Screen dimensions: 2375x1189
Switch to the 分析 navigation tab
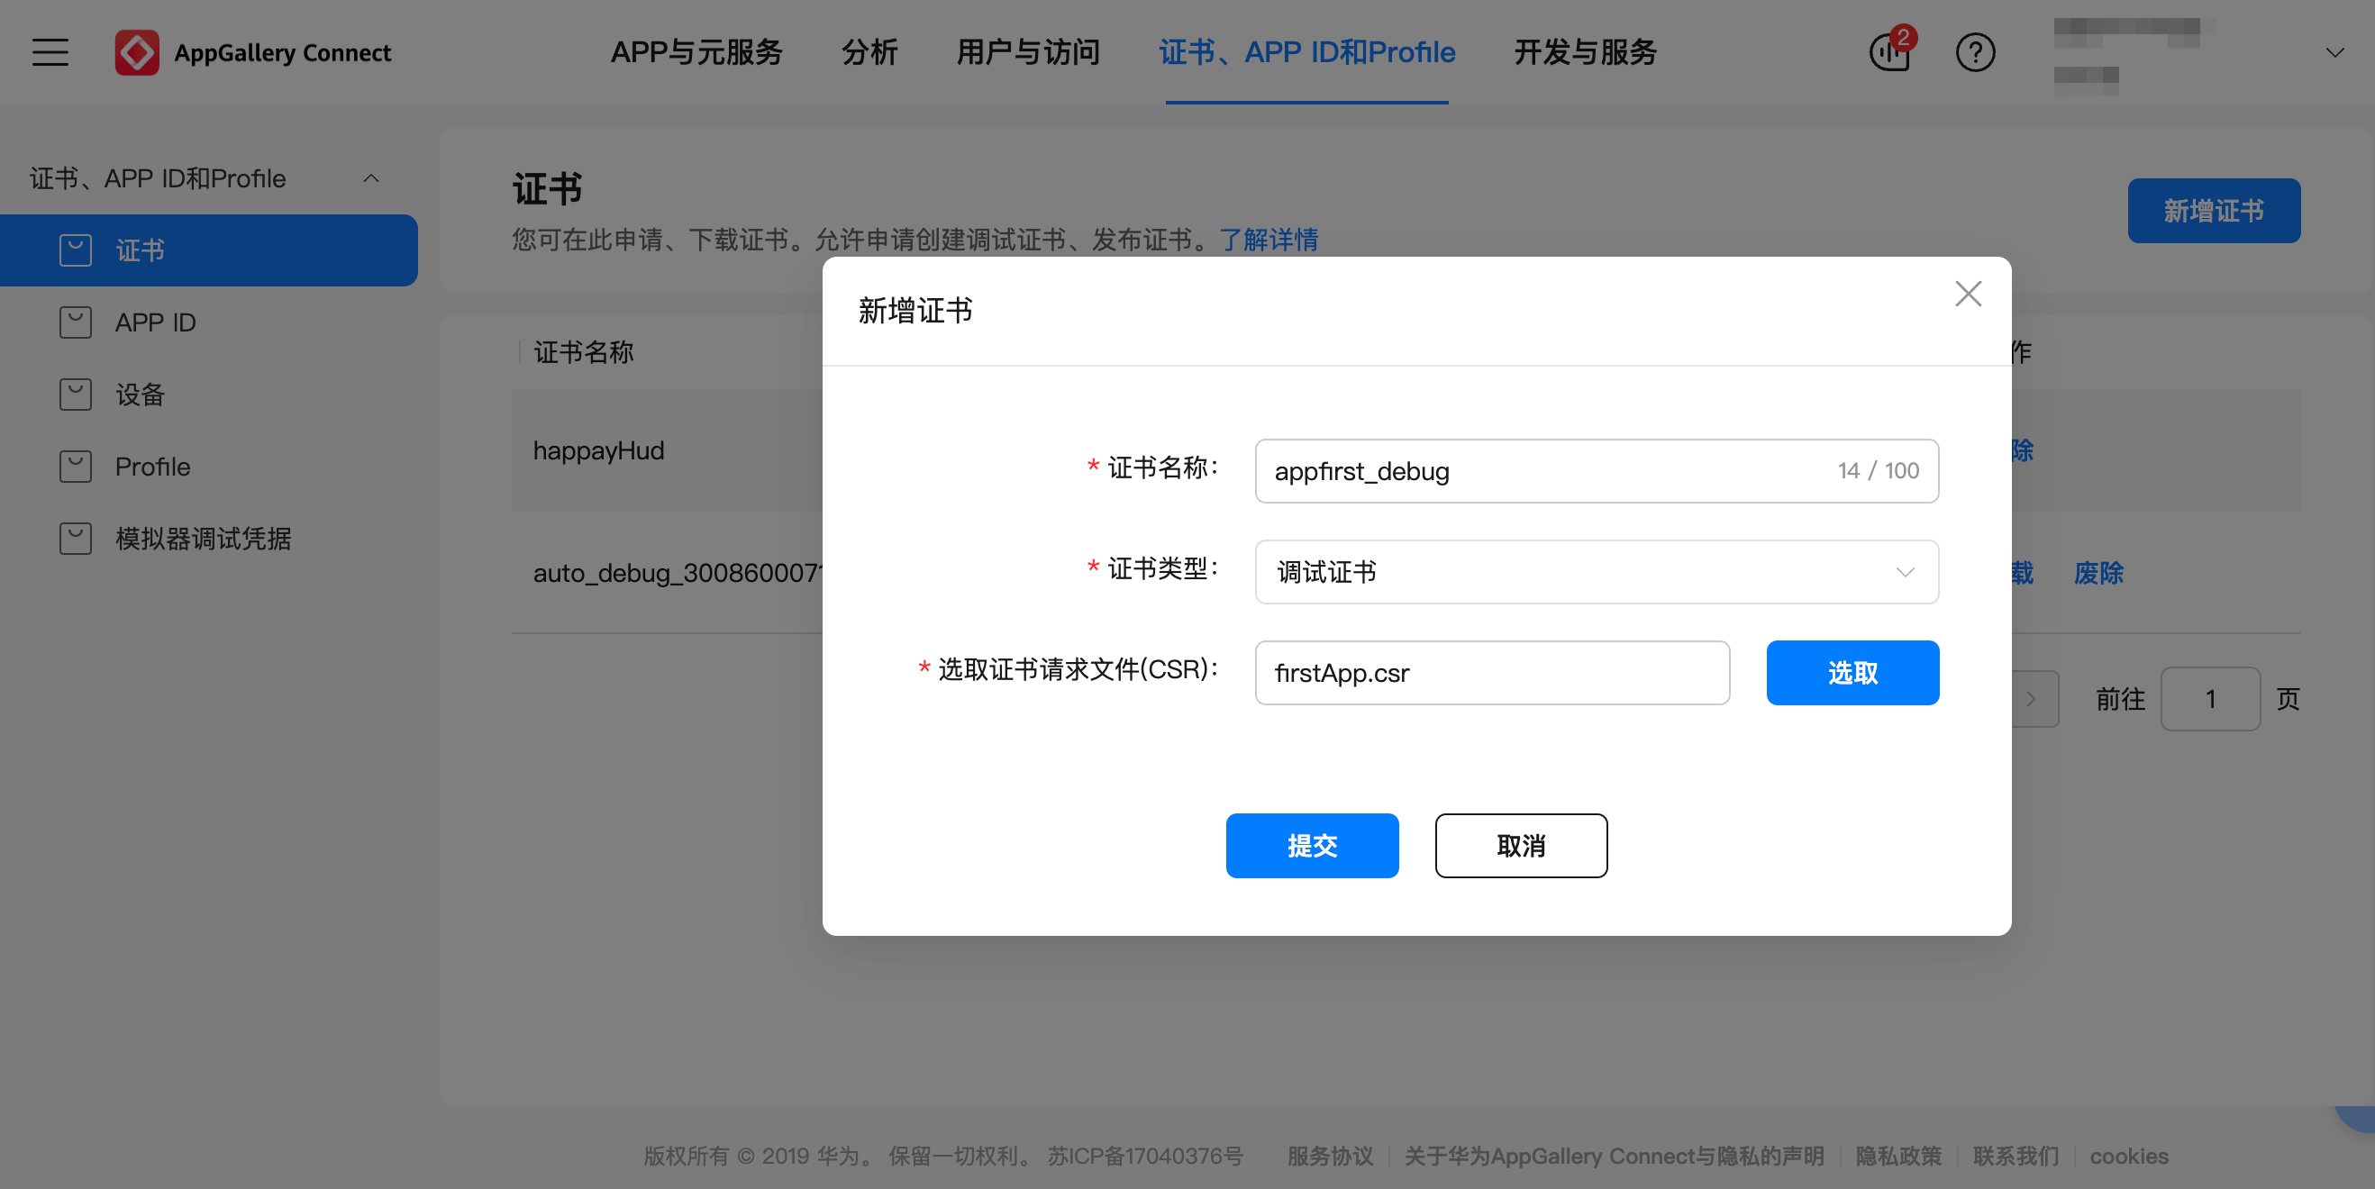point(868,52)
